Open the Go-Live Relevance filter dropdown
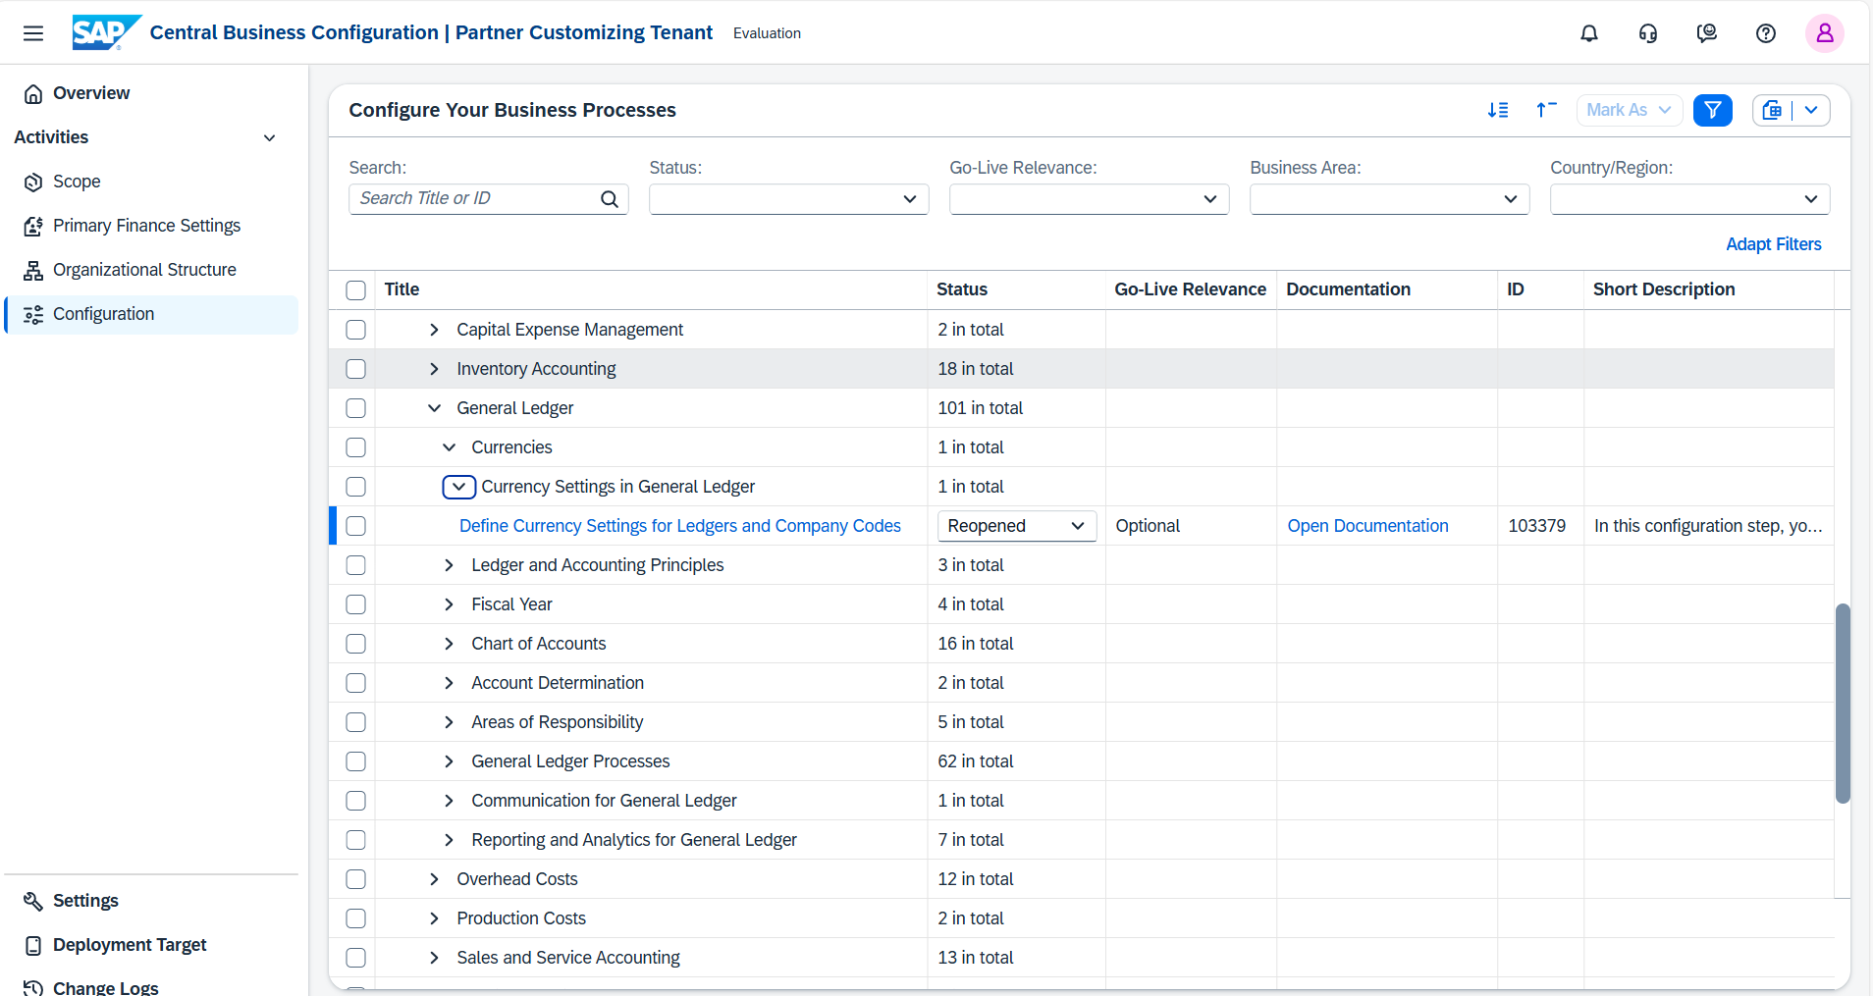This screenshot has width=1873, height=996. pos(1089,199)
